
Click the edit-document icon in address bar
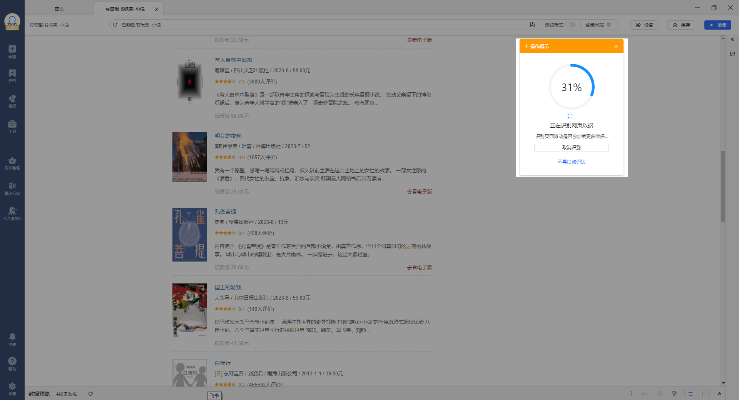[x=532, y=25]
